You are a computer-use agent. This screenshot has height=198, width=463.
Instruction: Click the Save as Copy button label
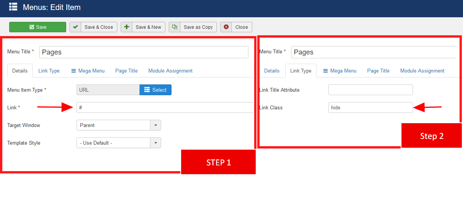tap(198, 27)
